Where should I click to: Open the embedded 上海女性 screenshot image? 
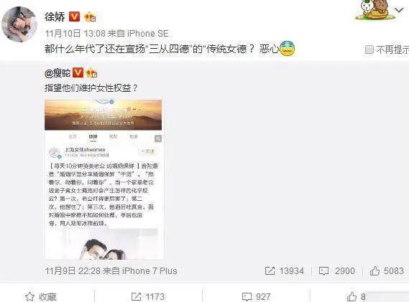pos(105,179)
